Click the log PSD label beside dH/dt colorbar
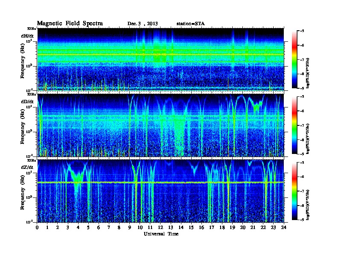Image resolution: width=338 pixels, height=261 pixels. click(308, 73)
